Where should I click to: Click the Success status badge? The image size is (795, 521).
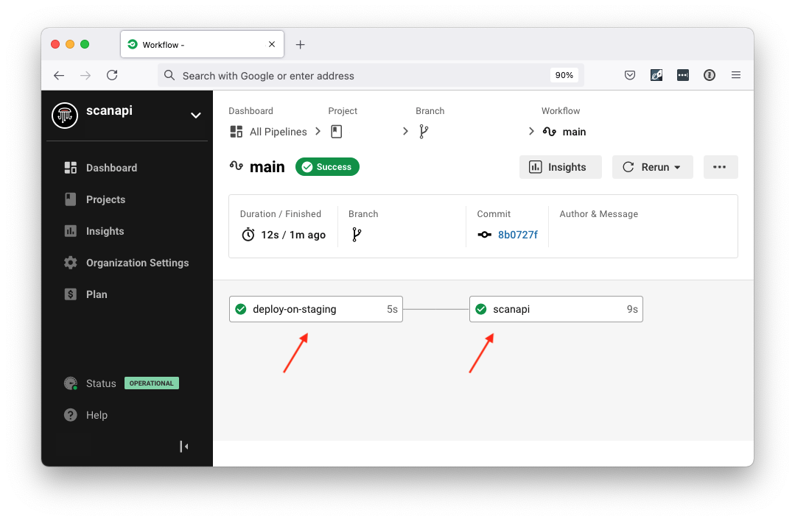(327, 166)
